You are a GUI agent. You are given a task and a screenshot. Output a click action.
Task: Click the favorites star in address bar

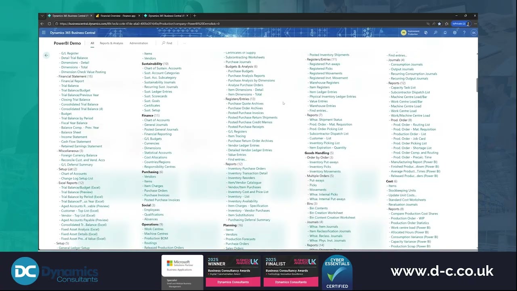click(439, 24)
